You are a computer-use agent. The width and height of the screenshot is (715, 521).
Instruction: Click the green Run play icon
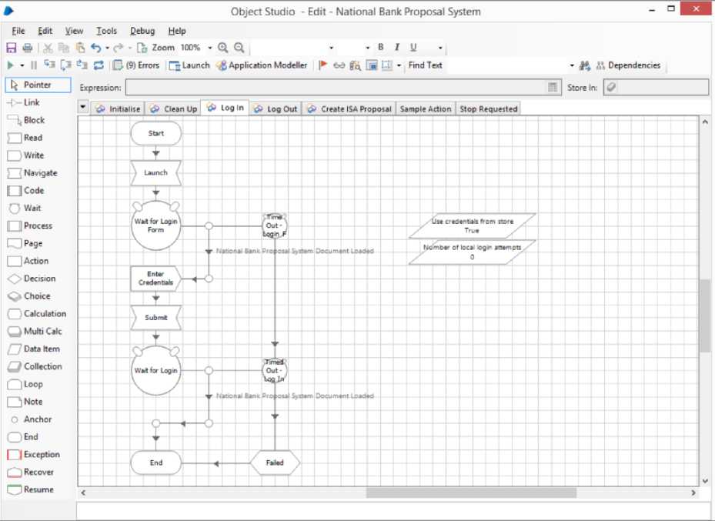click(x=10, y=65)
